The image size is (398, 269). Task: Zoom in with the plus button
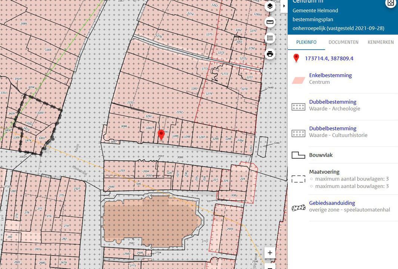click(x=270, y=253)
